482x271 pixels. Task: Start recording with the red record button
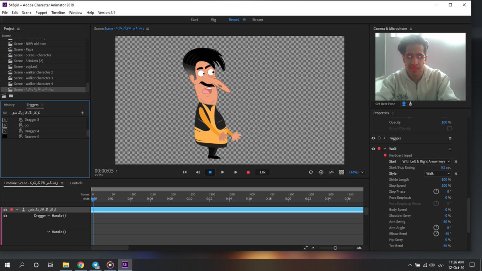point(248,172)
